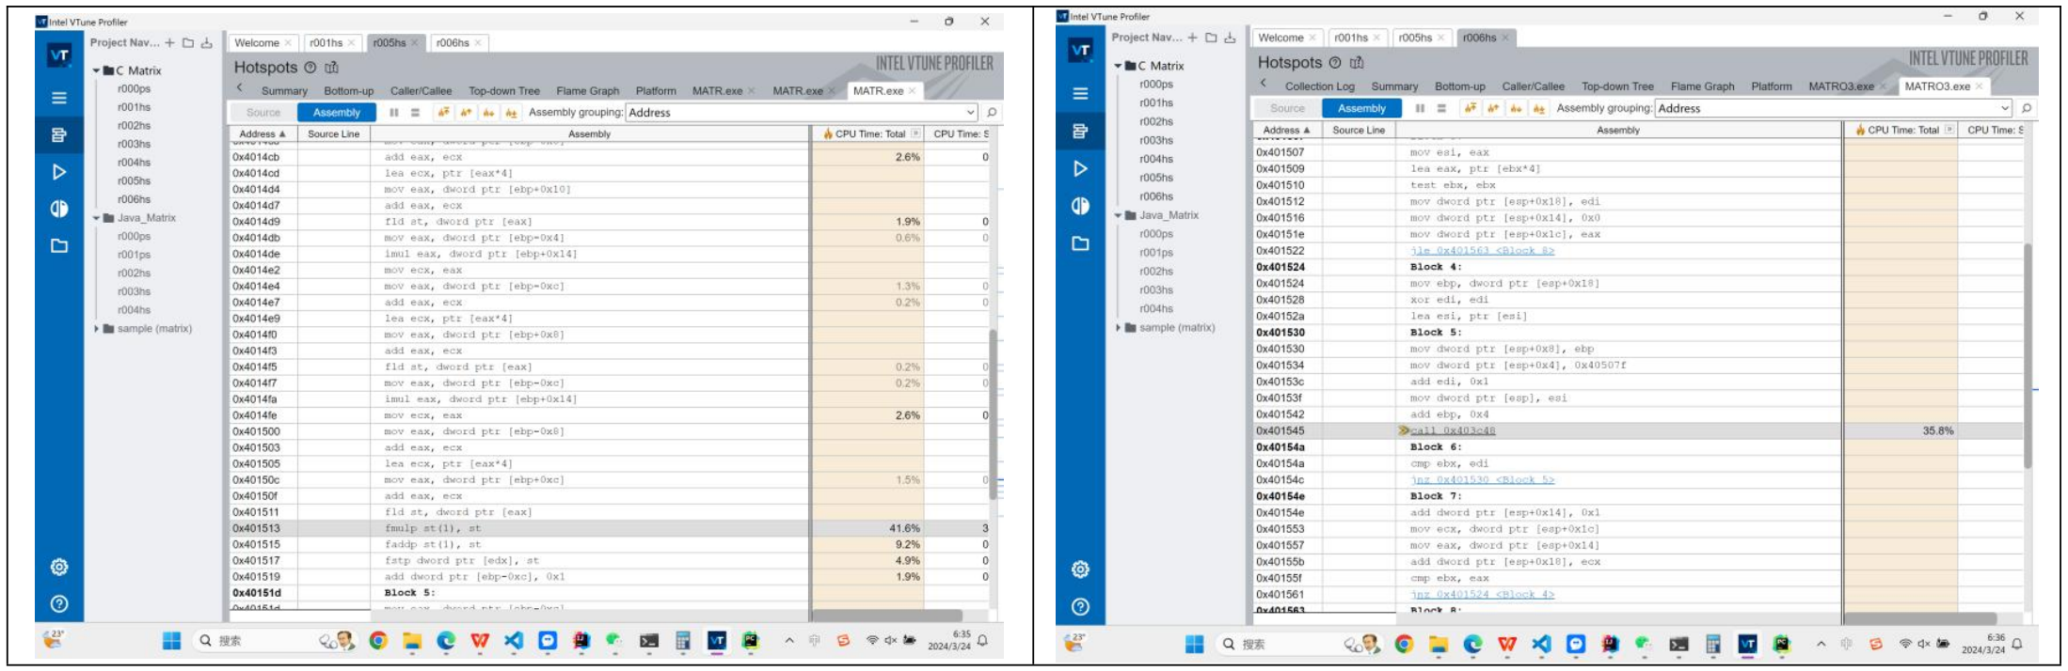Open Assembly grouping dropdown in right window
The height and width of the screenshot is (671, 2068).
coord(1833,108)
